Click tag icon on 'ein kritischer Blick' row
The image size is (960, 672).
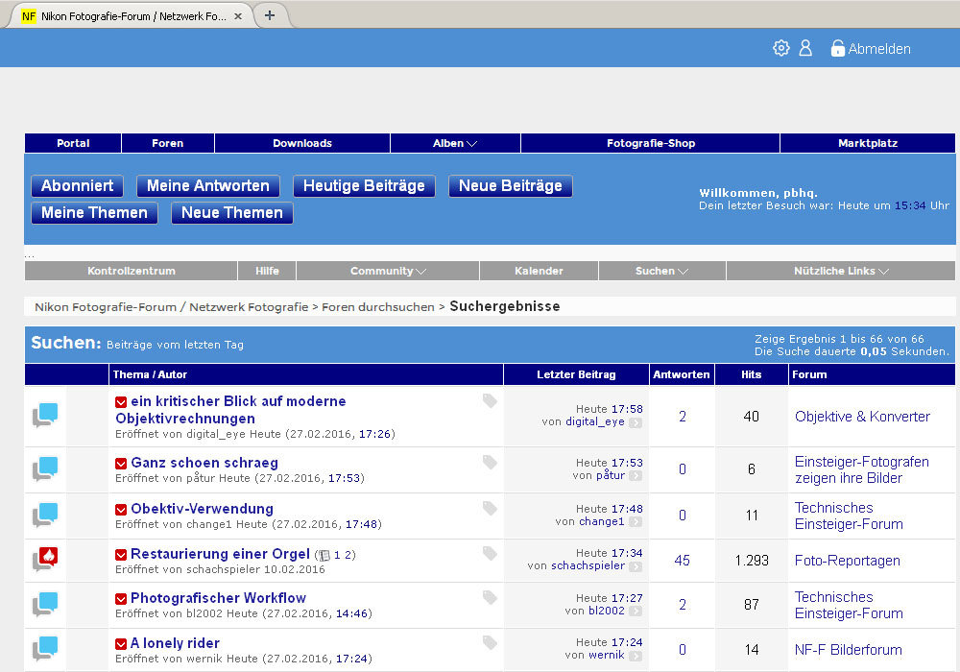pyautogui.click(x=490, y=401)
